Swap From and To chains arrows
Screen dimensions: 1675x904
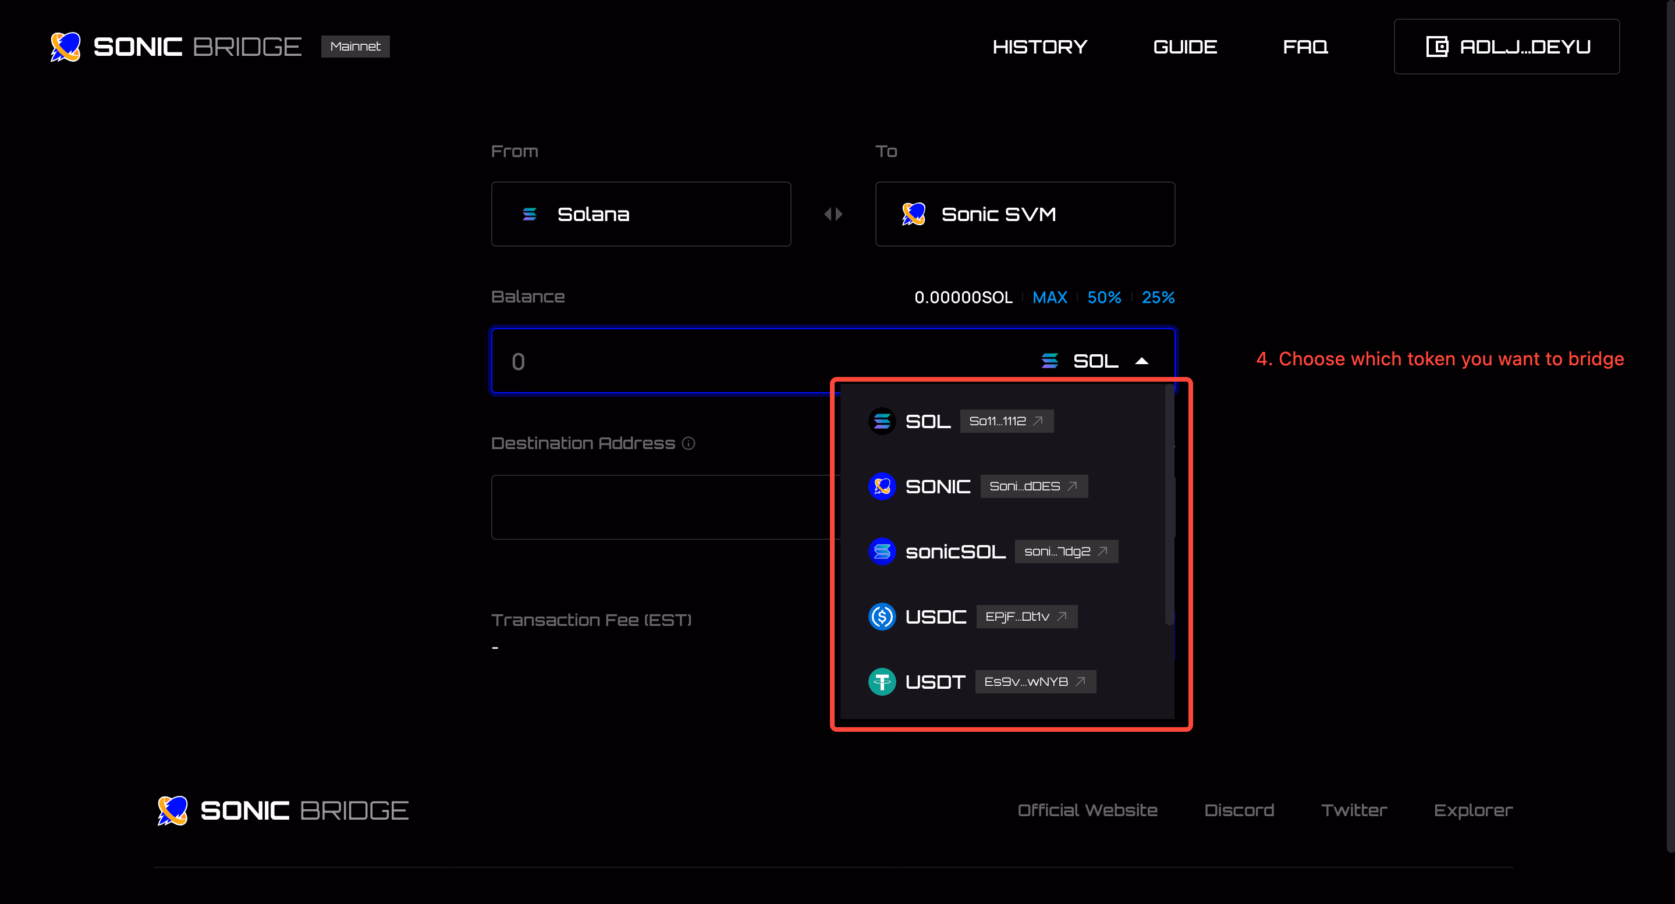coord(833,214)
